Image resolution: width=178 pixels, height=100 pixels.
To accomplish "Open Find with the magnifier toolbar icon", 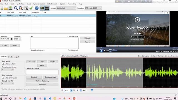I will coord(16,8).
